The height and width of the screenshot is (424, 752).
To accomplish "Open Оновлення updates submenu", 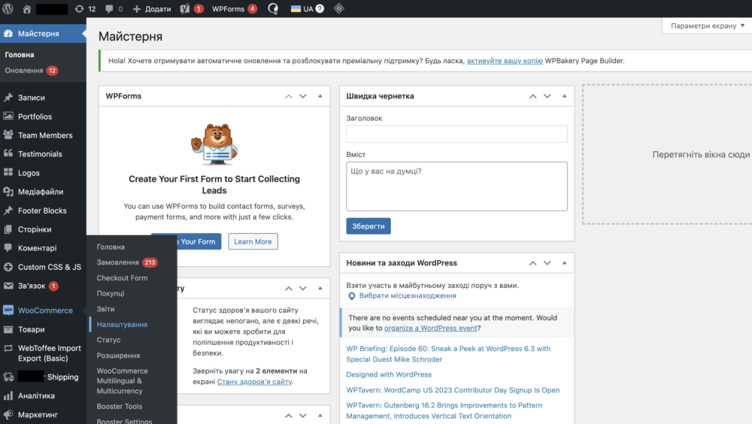I will (31, 71).
